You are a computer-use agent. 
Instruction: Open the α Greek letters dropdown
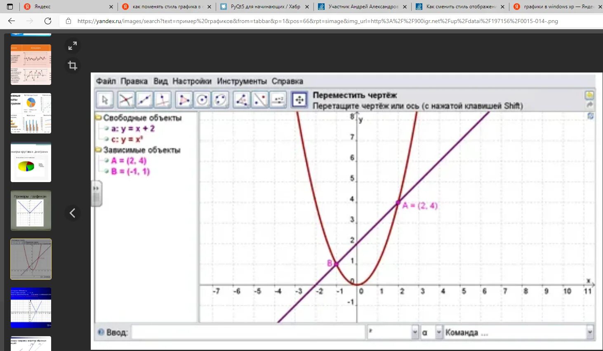click(x=439, y=332)
